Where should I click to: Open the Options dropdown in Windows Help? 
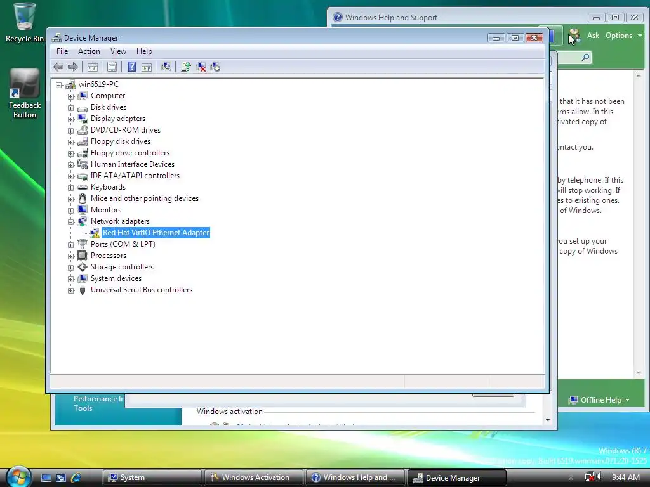tap(623, 36)
